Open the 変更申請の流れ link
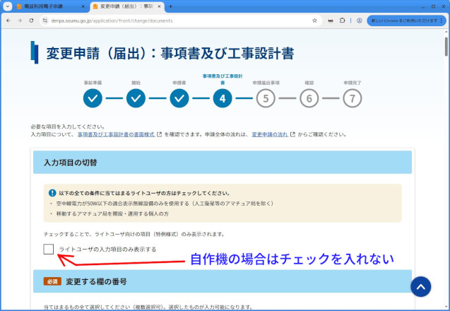The height and width of the screenshot is (311, 450). pyautogui.click(x=270, y=134)
